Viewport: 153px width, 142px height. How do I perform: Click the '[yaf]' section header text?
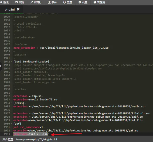[17, 124]
